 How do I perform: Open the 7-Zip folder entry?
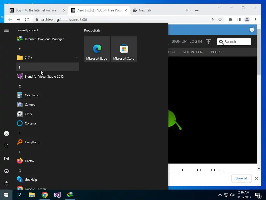click(x=48, y=58)
